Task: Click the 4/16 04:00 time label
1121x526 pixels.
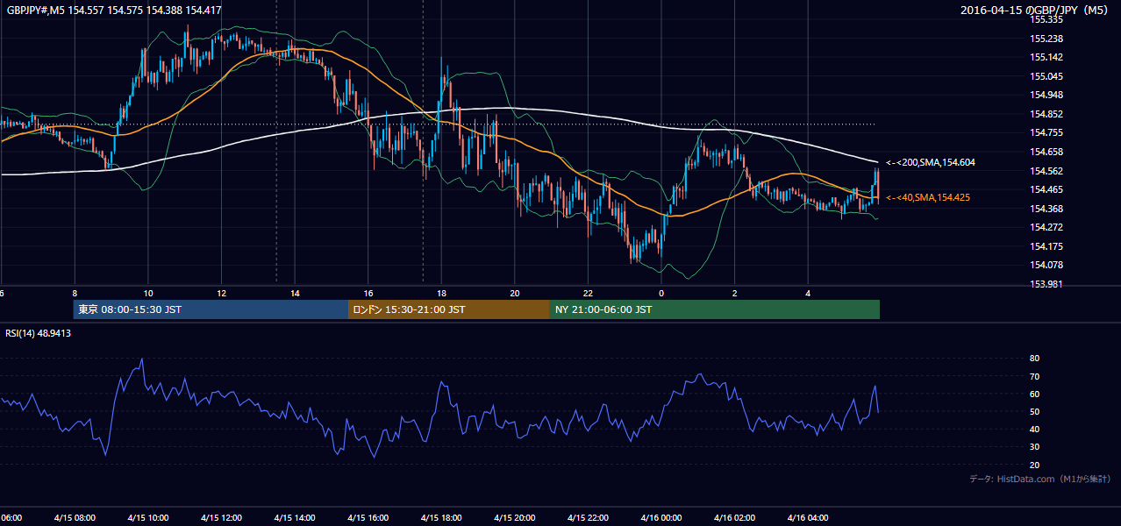Action: click(808, 518)
